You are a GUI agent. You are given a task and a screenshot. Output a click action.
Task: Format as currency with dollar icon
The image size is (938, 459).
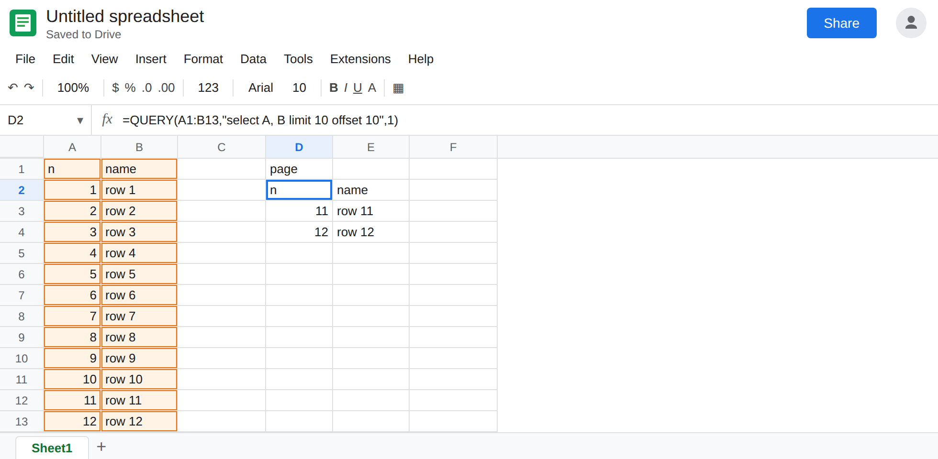point(115,87)
